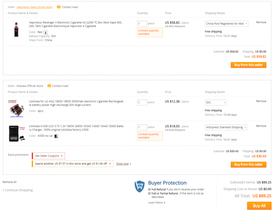Expand the Get Seller Coupons dropdown
Screen dimensions: 274x212
pos(49,156)
